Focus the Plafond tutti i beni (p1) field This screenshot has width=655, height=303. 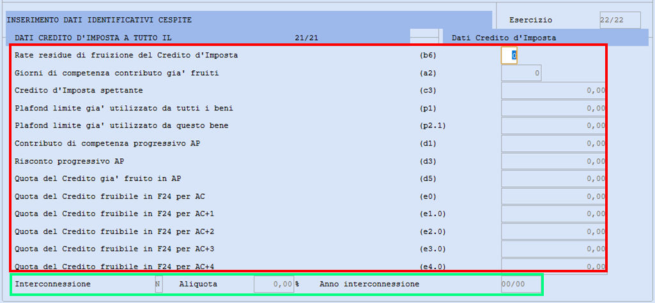pos(553,108)
